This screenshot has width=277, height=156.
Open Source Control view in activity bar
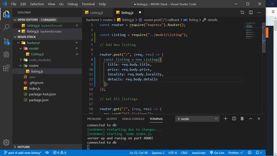tap(6, 41)
